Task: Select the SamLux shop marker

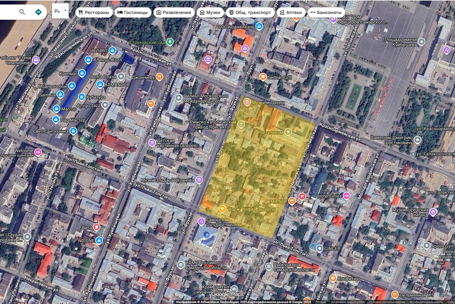Action: [x=60, y=95]
